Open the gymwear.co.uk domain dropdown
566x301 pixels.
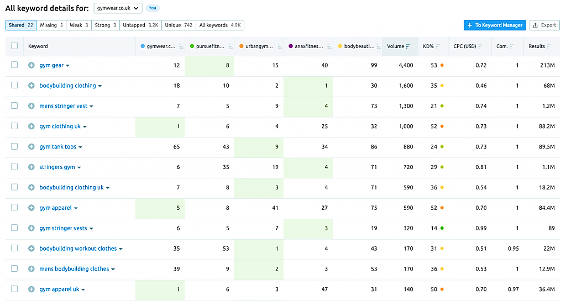[x=118, y=8]
